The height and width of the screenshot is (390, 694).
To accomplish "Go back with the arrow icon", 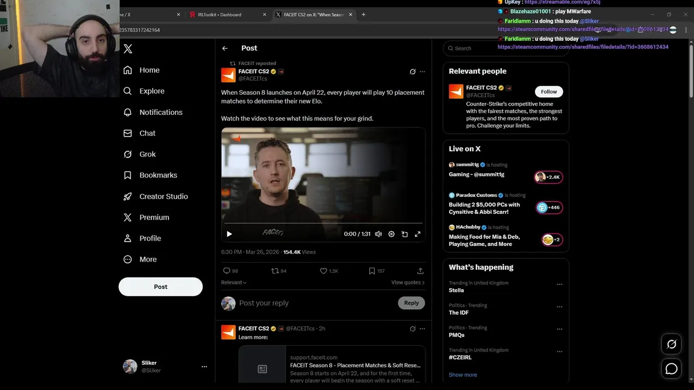I will point(225,48).
